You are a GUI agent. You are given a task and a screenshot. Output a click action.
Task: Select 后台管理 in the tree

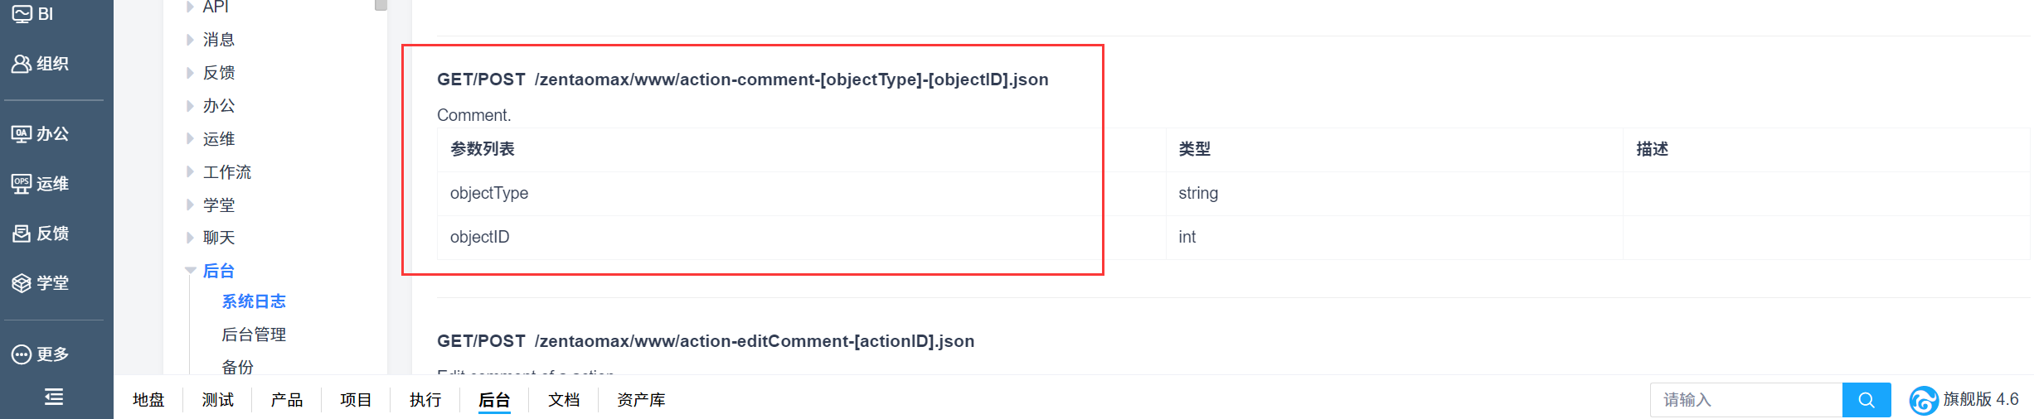(254, 335)
